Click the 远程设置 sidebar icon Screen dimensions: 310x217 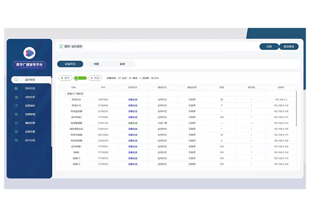pyautogui.click(x=16, y=132)
